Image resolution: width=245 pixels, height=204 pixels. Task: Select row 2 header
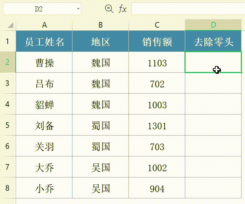click(x=8, y=62)
